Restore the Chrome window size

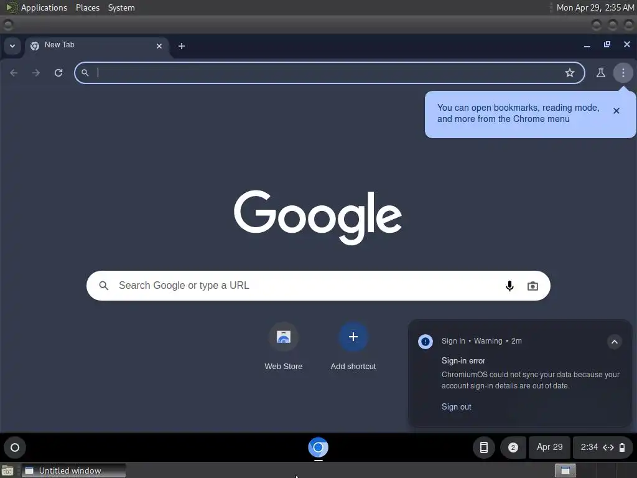[607, 44]
